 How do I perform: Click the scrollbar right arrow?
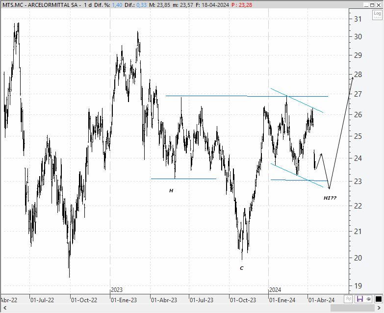379,308
